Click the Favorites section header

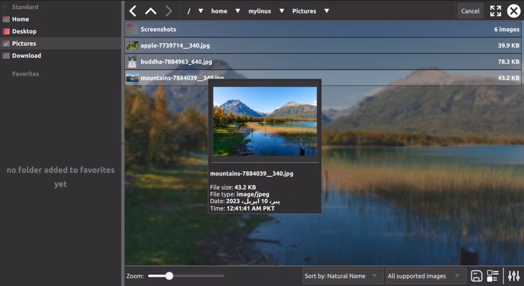point(25,74)
